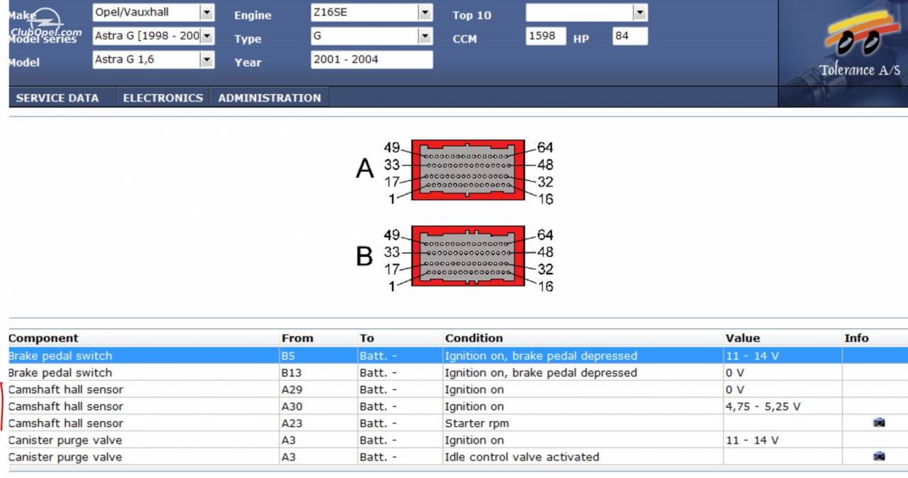The height and width of the screenshot is (478, 908).
Task: Select the Brake pedal switch B5 row
Action: (458, 355)
